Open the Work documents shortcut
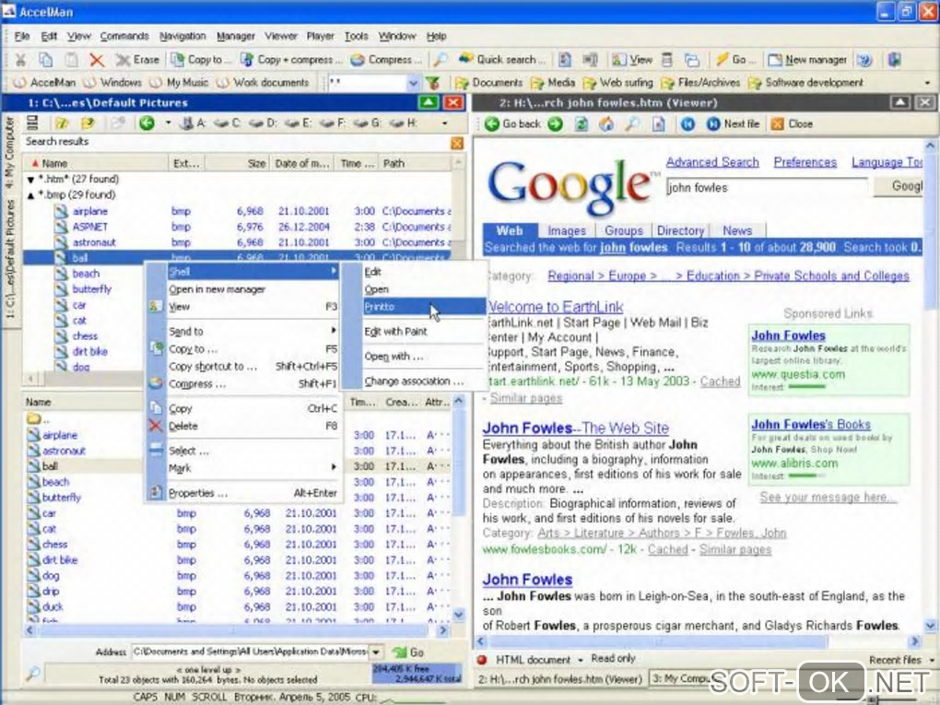 263,82
